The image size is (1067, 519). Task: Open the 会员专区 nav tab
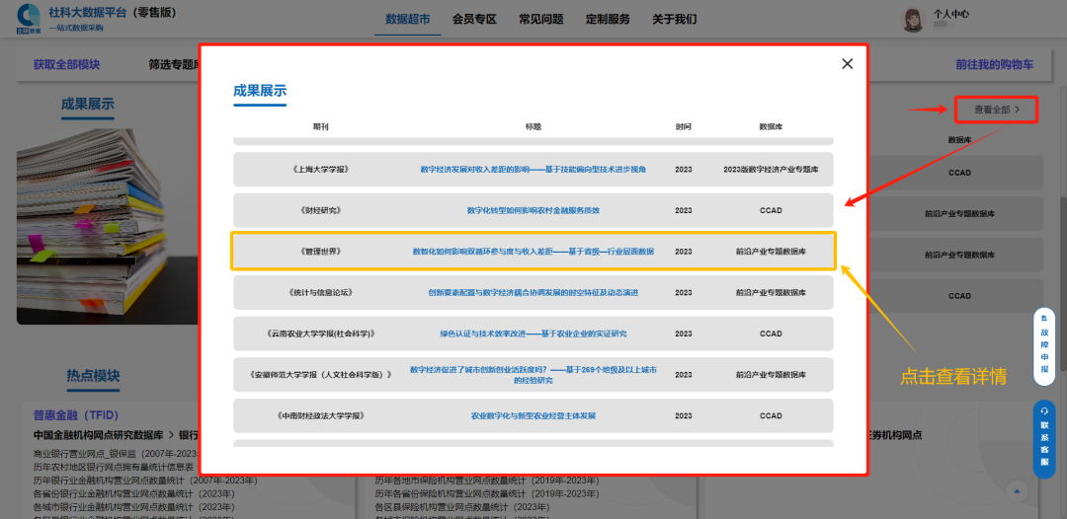coord(474,19)
